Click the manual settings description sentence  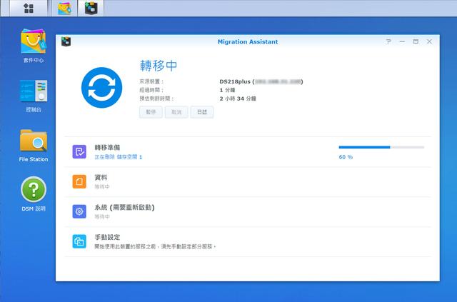155,246
